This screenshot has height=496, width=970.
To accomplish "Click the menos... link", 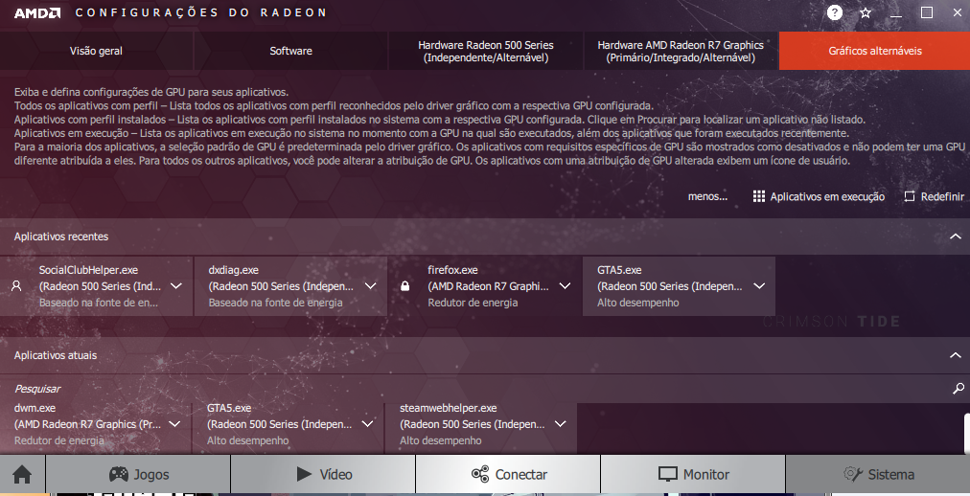I will coord(707,196).
